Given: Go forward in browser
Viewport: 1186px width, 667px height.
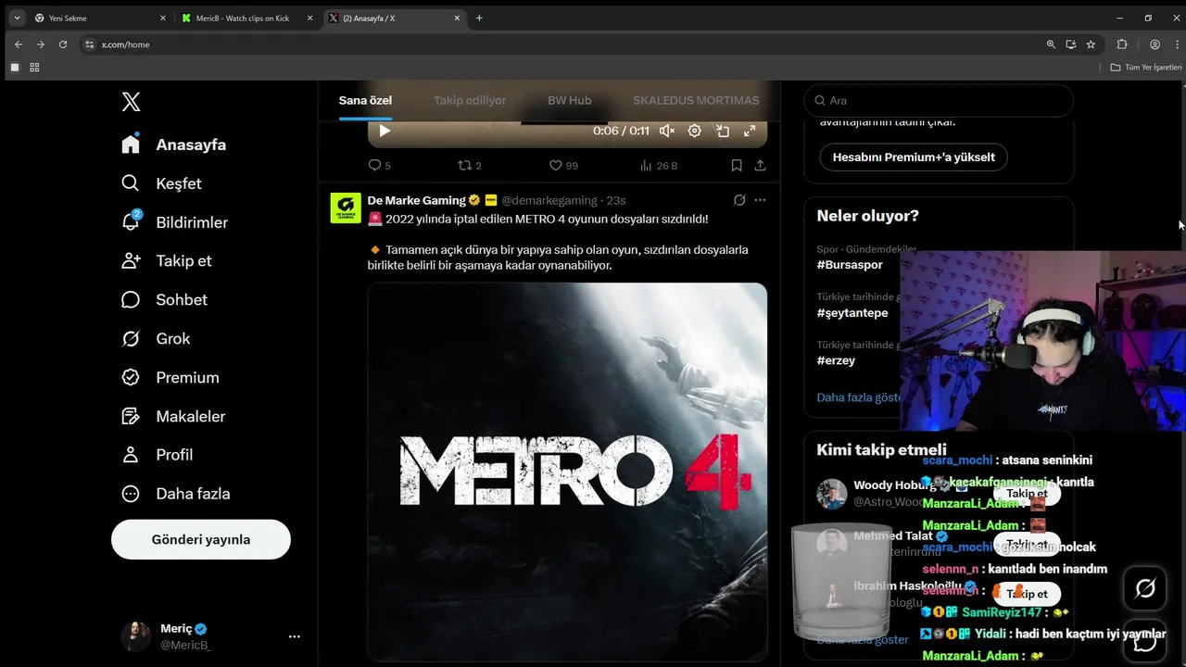Looking at the screenshot, I should click(41, 44).
